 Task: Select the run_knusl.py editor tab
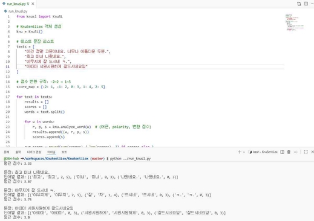[x=18, y=4]
